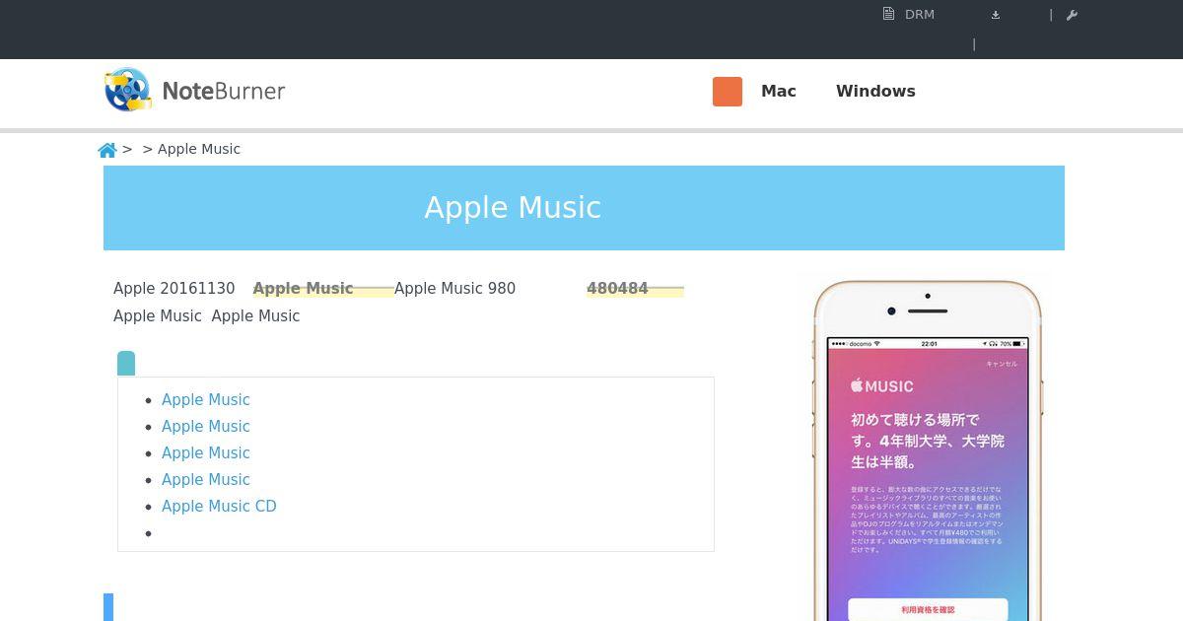The width and height of the screenshot is (1183, 621).
Task: Open the Windows menu item
Action: [x=875, y=91]
